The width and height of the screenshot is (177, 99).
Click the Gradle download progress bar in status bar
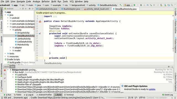coord(116,98)
